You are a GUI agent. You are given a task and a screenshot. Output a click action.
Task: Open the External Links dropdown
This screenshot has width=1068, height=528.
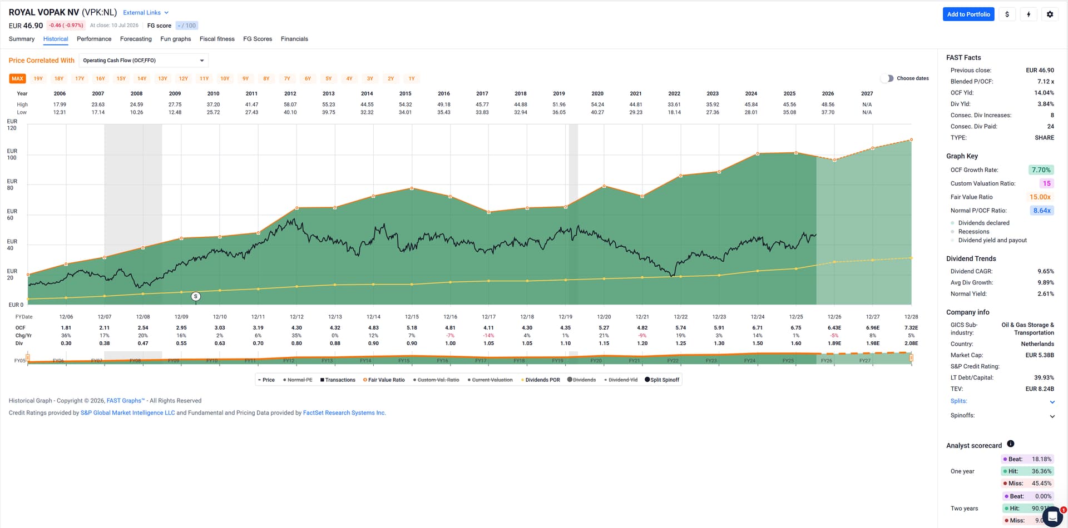146,13
